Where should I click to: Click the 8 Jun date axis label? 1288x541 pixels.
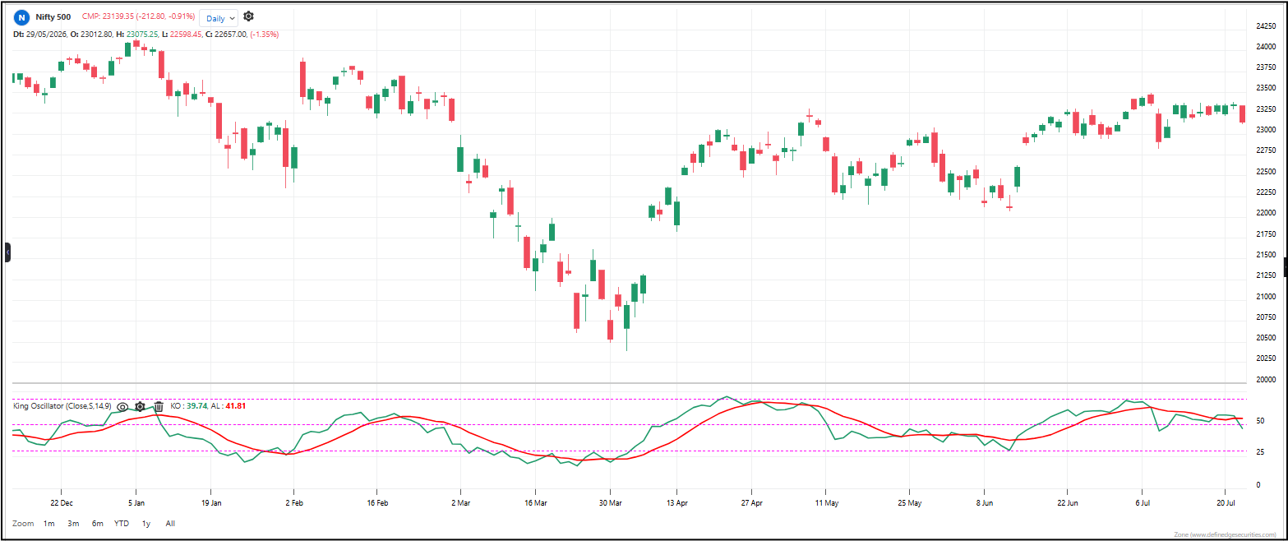click(x=985, y=502)
